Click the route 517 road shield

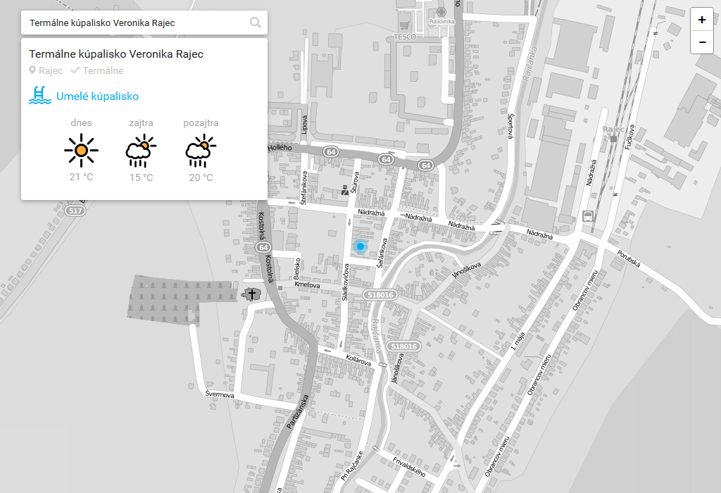click(75, 211)
